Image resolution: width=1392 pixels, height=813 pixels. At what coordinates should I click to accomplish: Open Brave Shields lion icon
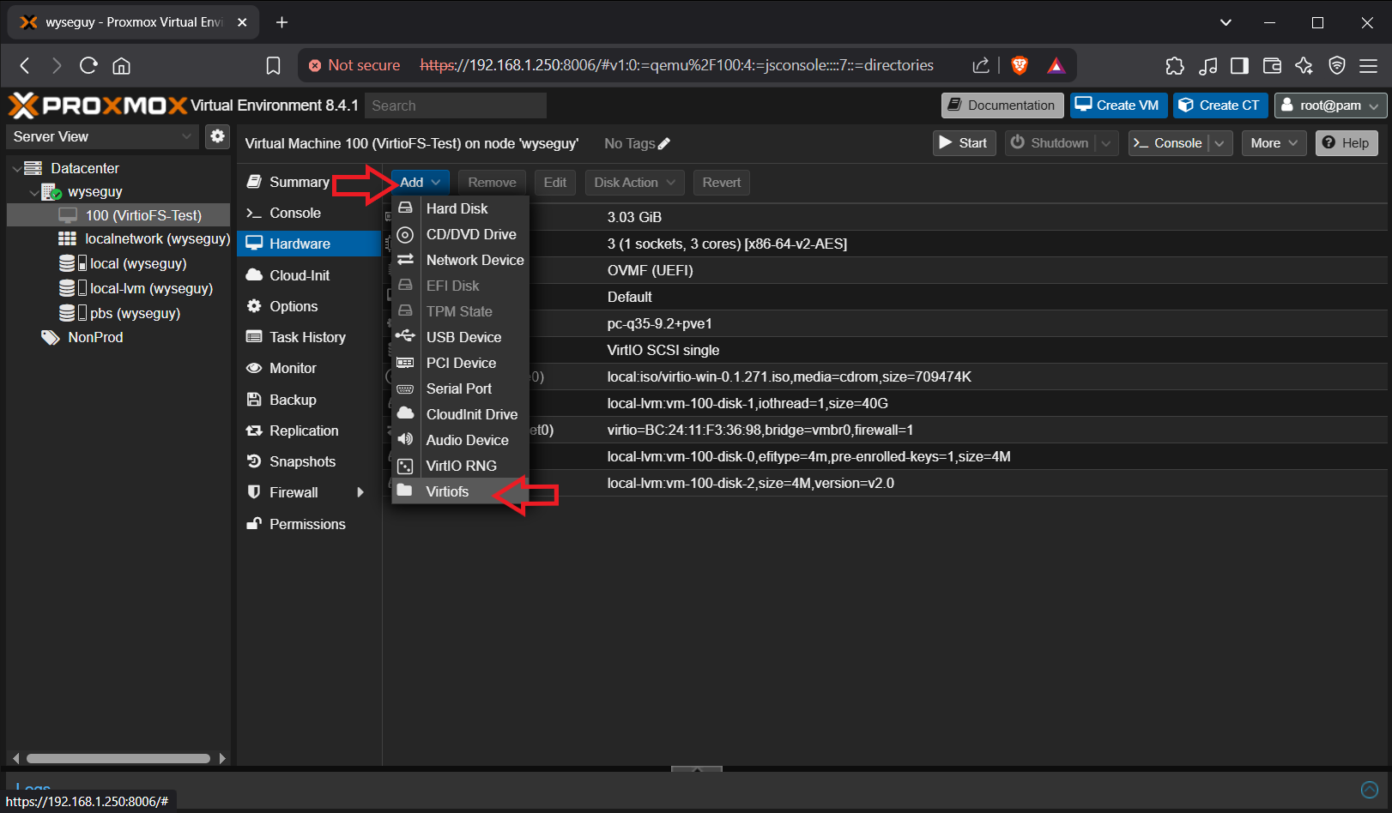click(x=1020, y=65)
